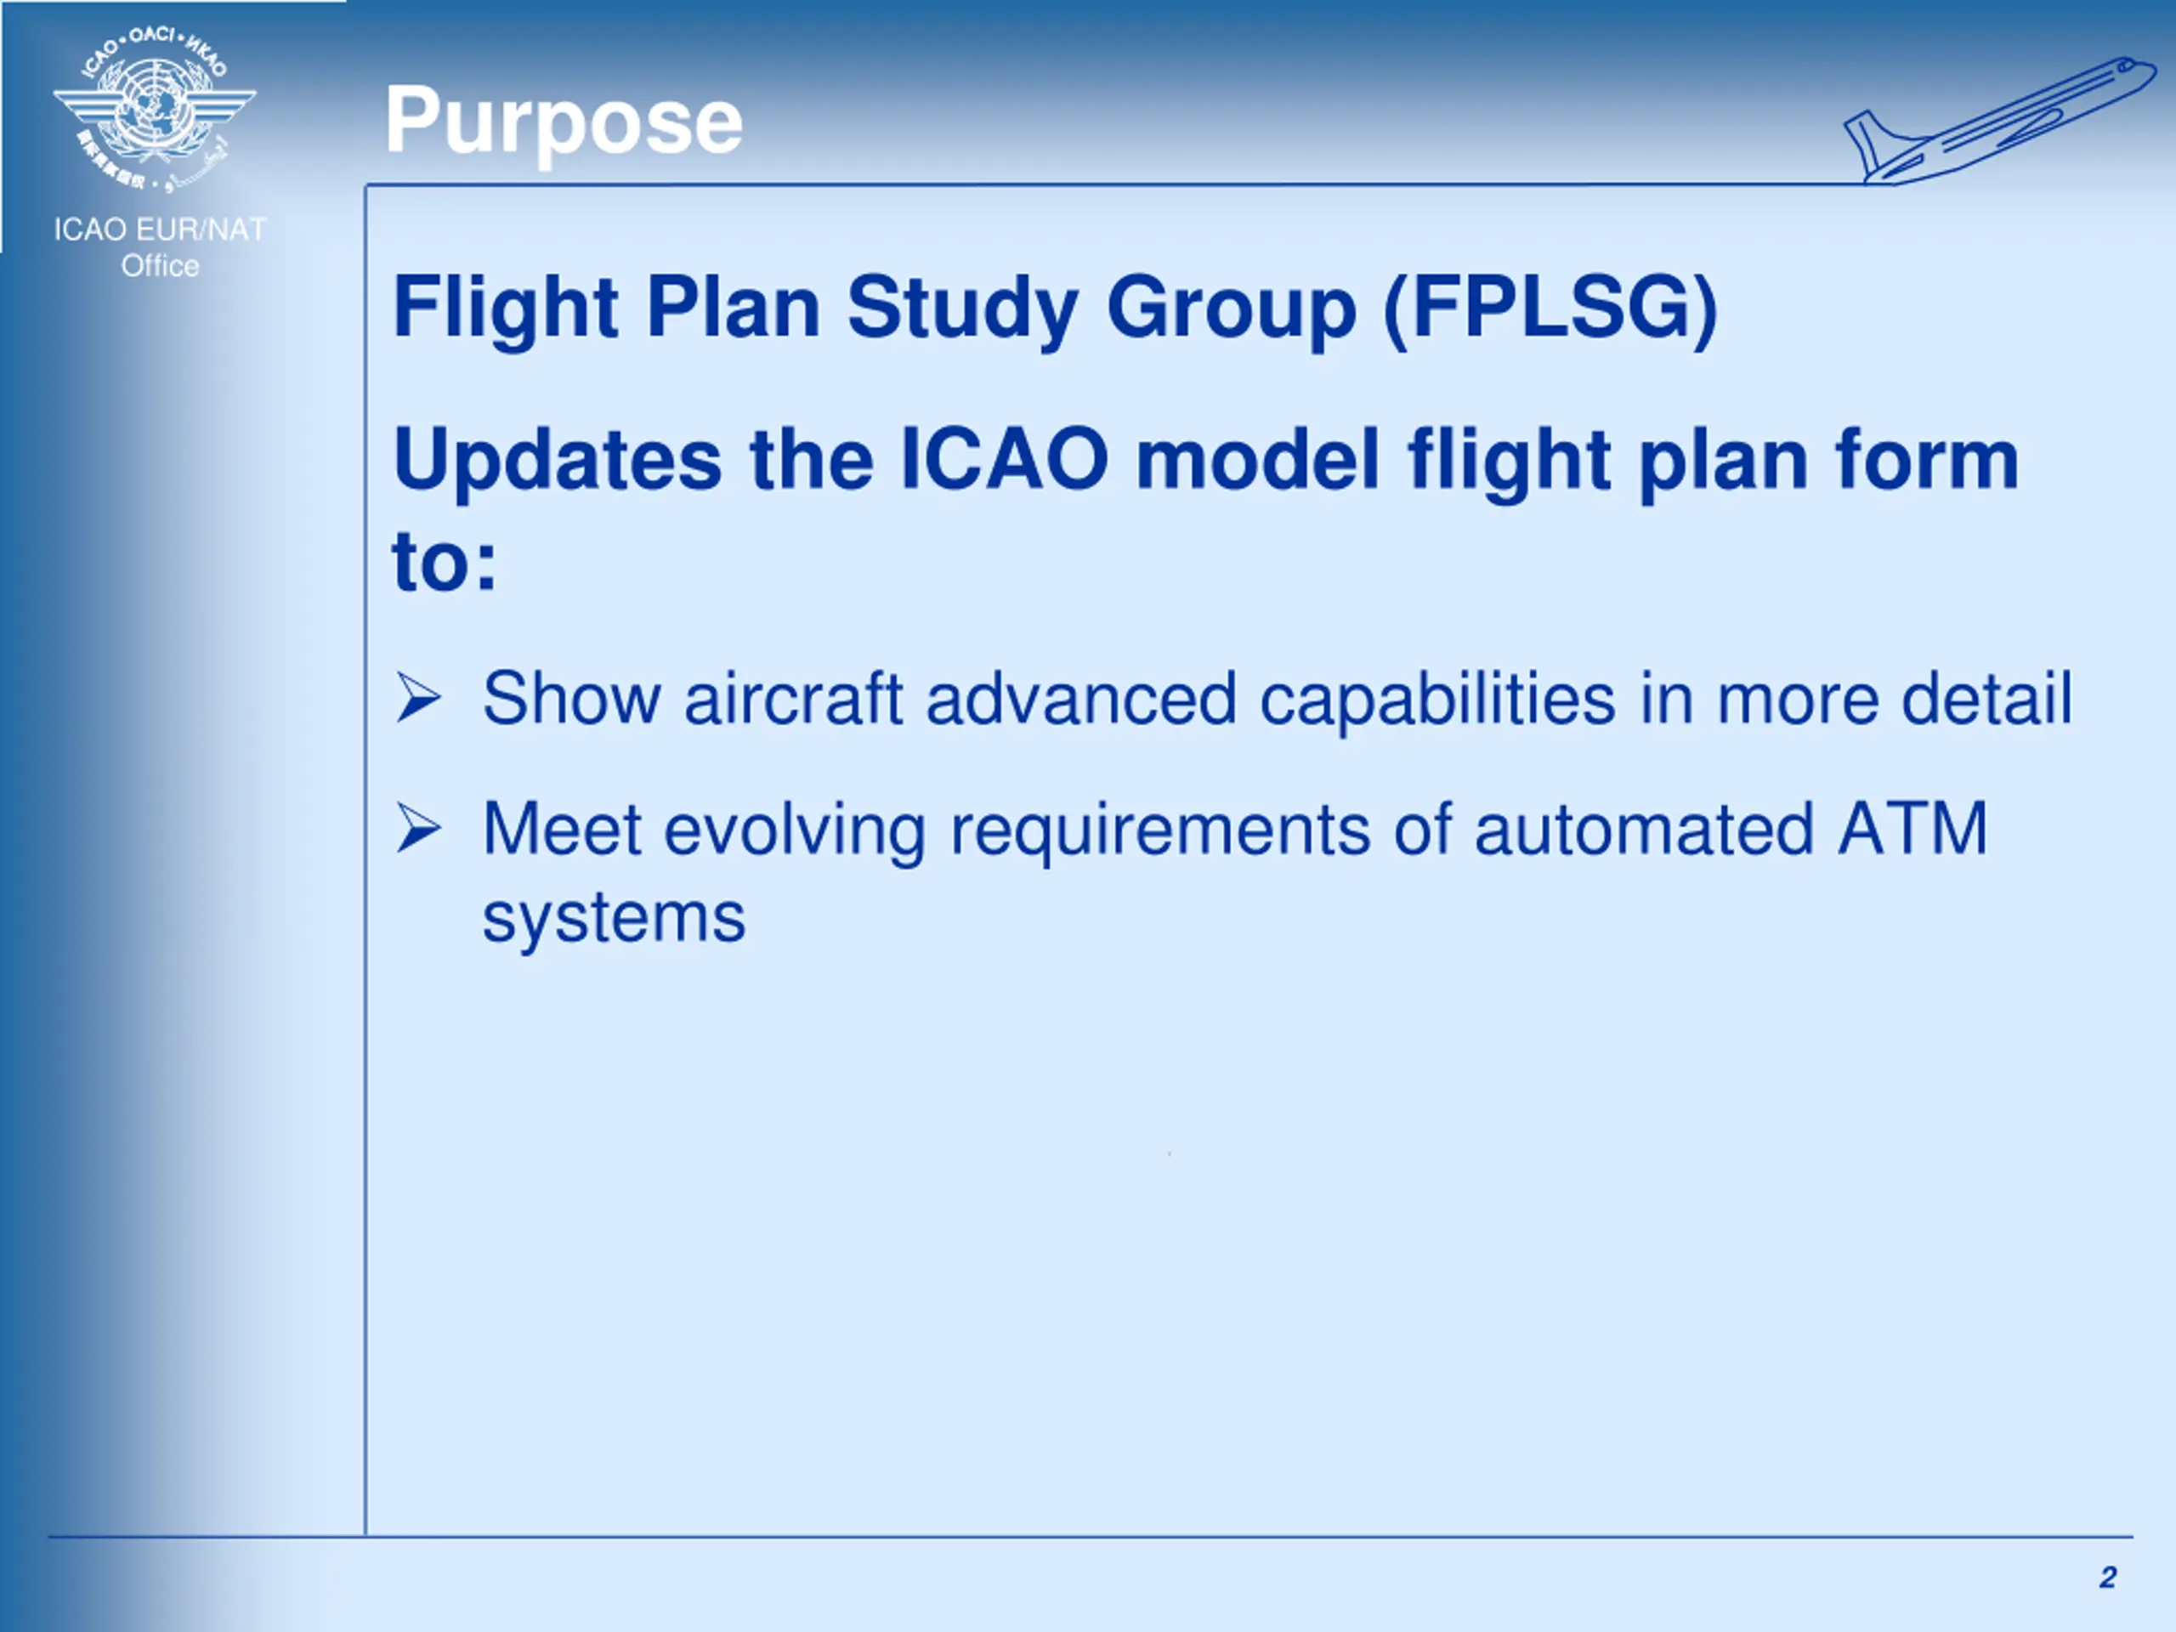Viewport: 2176px width, 1632px height.
Task: Click the word 'systems' in the last bullet
Action: click(614, 918)
